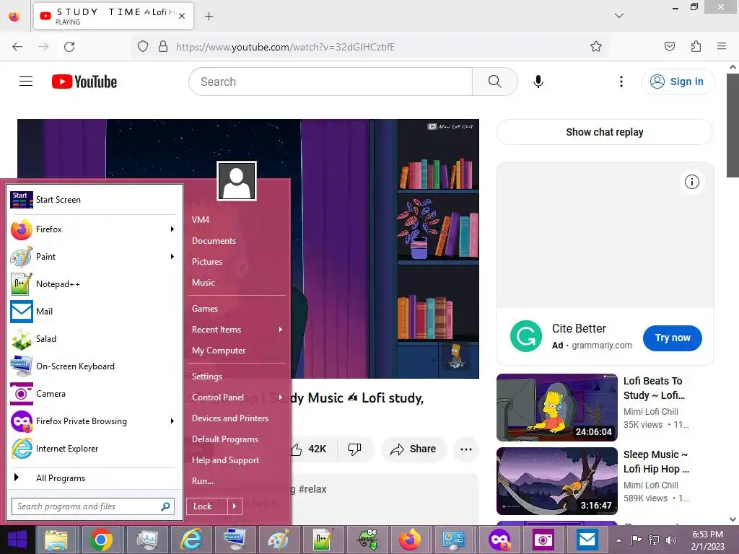Image resolution: width=739 pixels, height=554 pixels.
Task: Click Sign in on YouTube
Action: pyautogui.click(x=678, y=82)
